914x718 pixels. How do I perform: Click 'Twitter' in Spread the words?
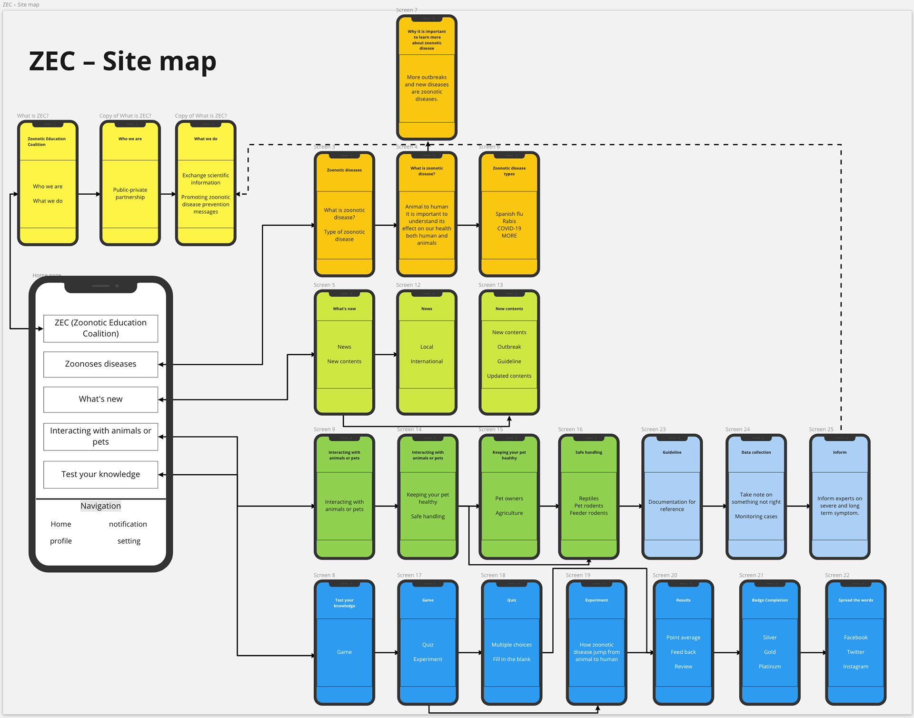[x=856, y=652]
